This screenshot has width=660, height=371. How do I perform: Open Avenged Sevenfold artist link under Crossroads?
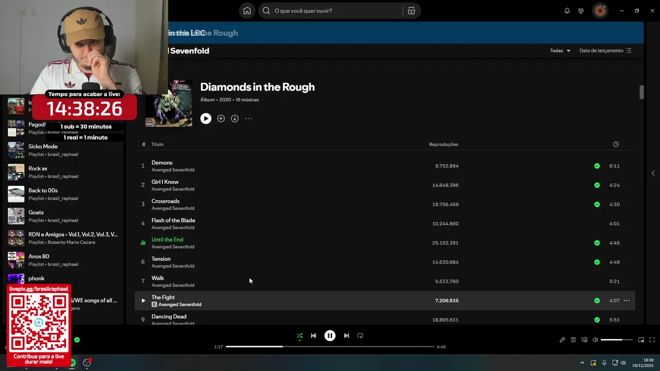click(x=173, y=208)
